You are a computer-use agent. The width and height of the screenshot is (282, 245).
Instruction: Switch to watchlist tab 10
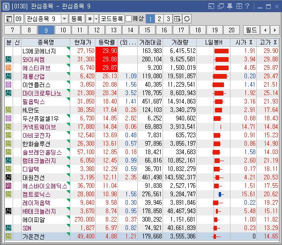coord(63,30)
